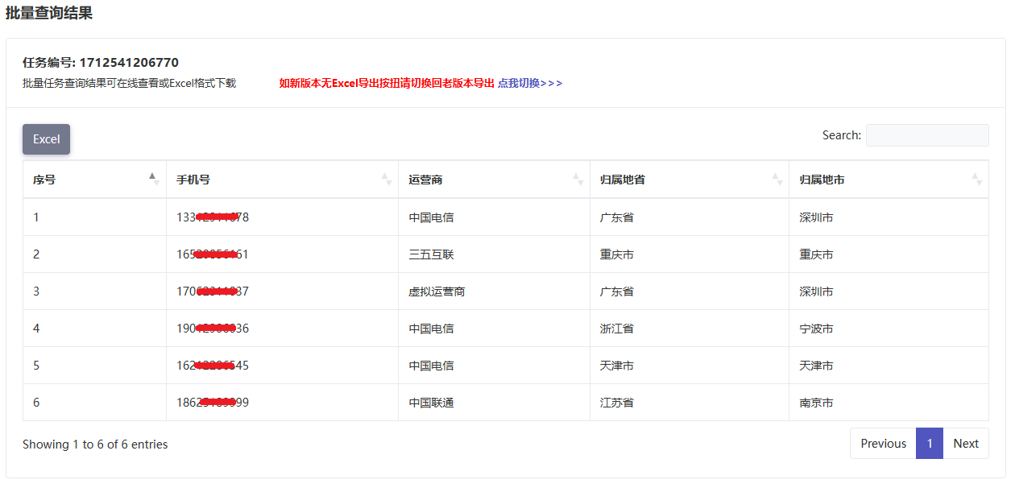Click 中国联通 cell in row 6
Viewport: 1015px width, 492px height.
431,403
